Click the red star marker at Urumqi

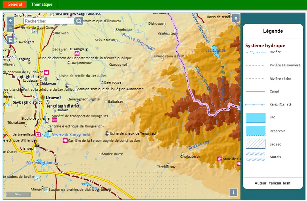pyautogui.click(x=42, y=97)
